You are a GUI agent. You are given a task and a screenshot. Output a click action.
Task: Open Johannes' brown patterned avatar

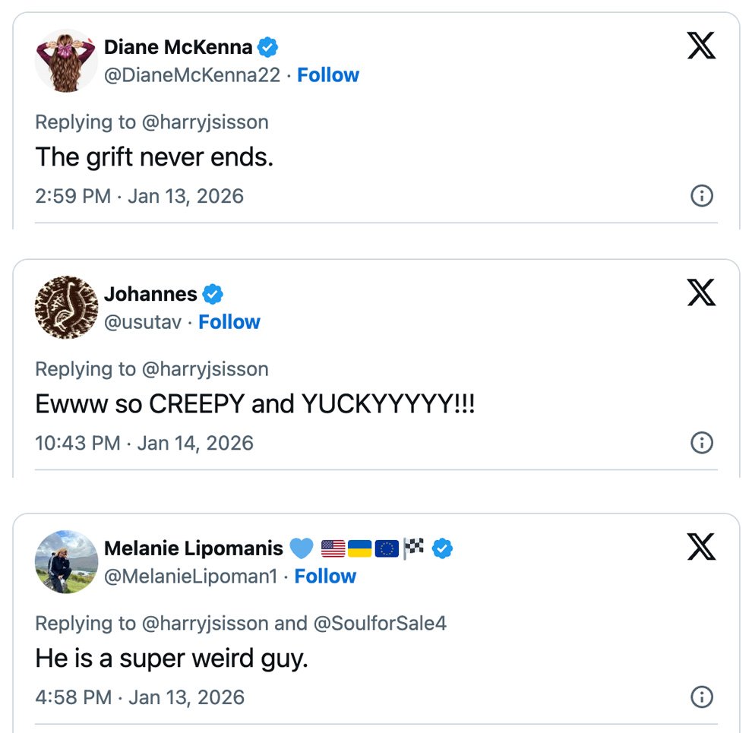tap(66, 308)
